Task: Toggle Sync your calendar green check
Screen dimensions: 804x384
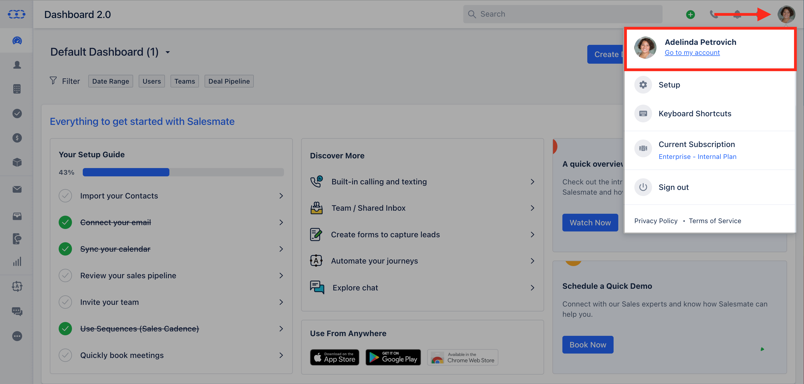Action: tap(65, 249)
